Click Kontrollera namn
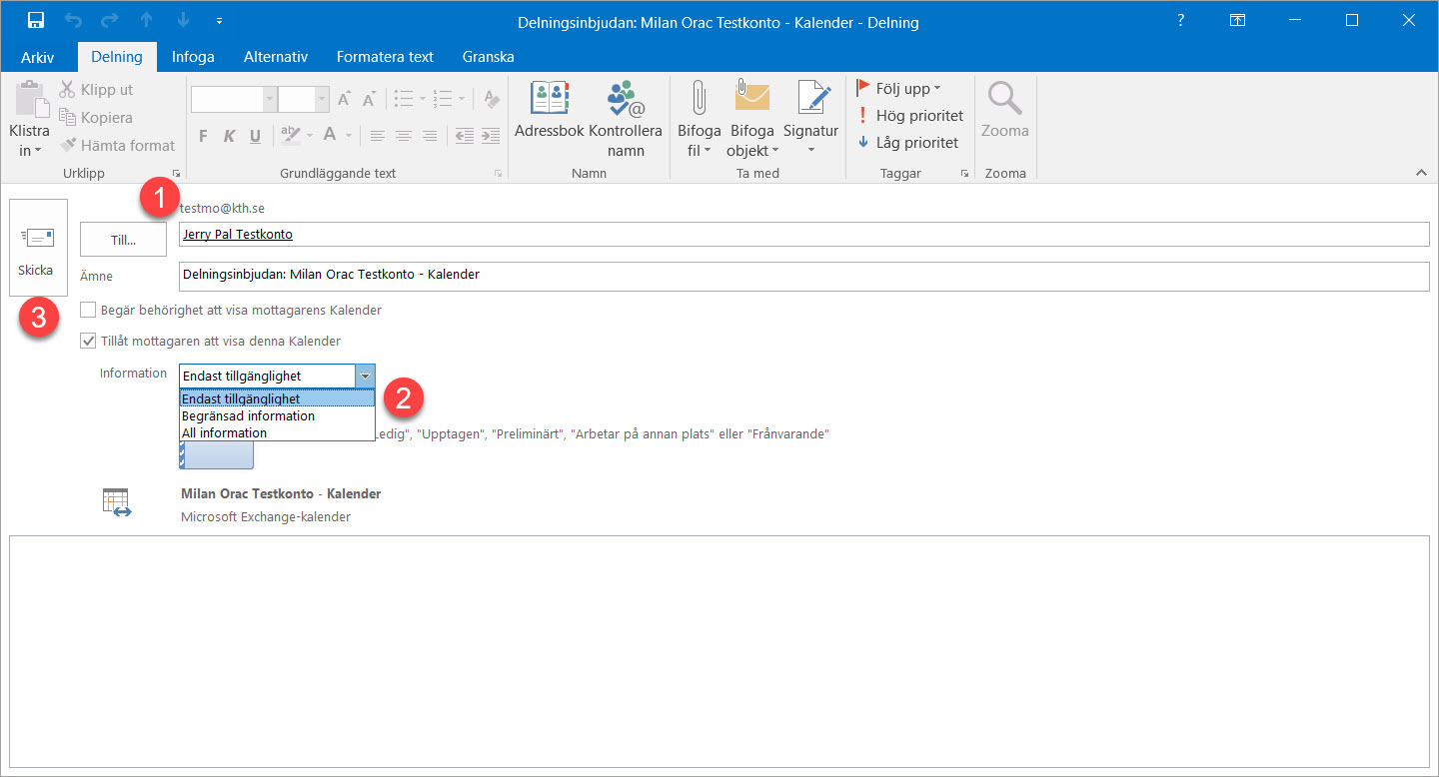This screenshot has height=777, width=1439. click(x=626, y=118)
